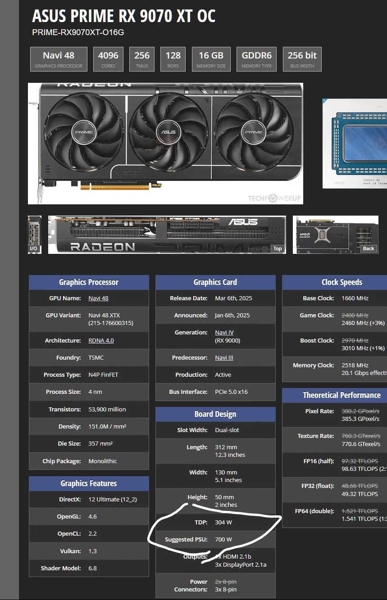The width and height of the screenshot is (387, 600).
Task: Click the Width value 130 mm
Action: (226, 472)
